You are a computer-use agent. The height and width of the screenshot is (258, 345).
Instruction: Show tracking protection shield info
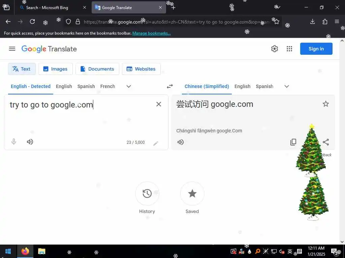pos(68,21)
